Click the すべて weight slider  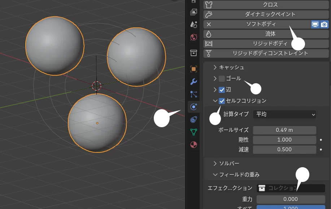coord(291,207)
